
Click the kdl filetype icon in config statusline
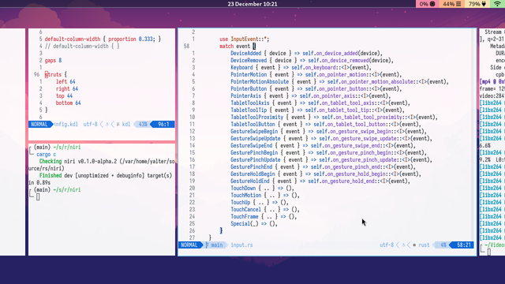(118, 125)
